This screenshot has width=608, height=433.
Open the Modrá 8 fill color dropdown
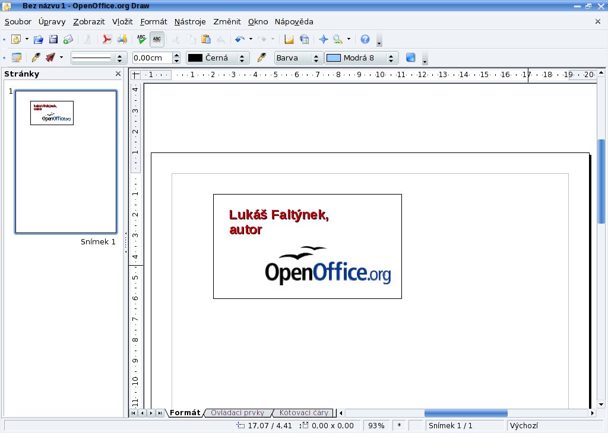click(x=362, y=58)
